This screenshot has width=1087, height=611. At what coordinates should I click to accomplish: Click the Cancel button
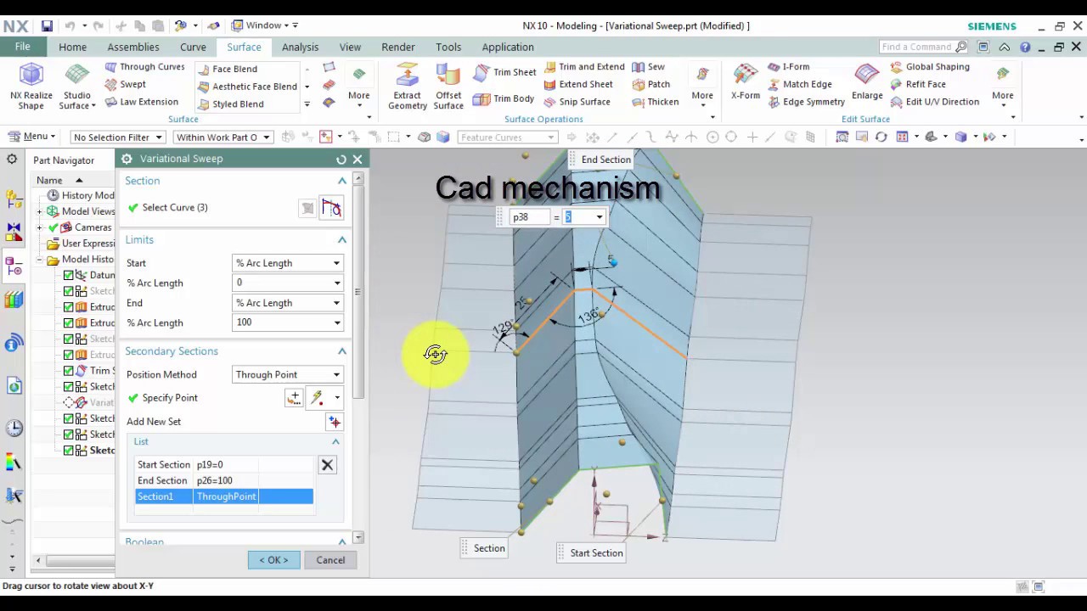point(330,560)
